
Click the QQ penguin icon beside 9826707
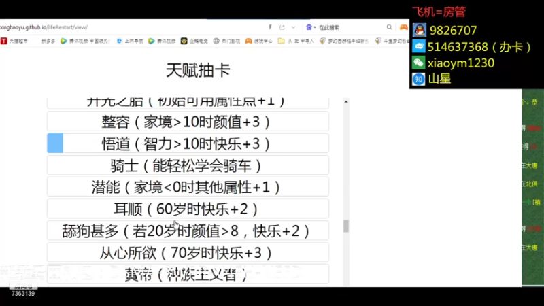click(419, 31)
